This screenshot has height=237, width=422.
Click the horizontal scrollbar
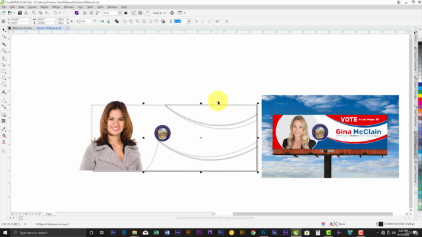[312, 214]
